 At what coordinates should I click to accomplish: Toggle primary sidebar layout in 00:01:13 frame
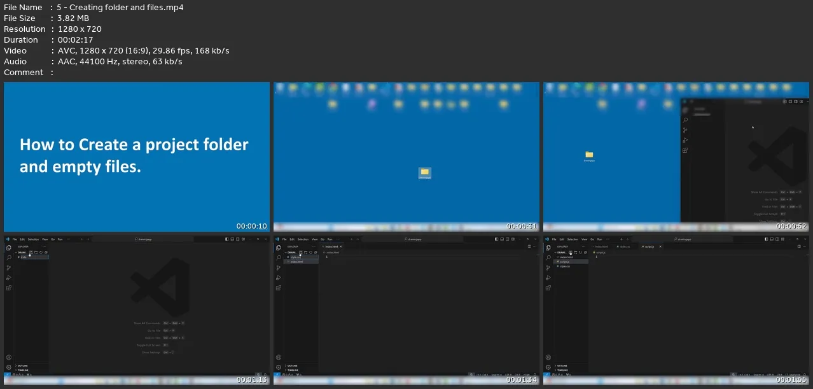(x=227, y=239)
